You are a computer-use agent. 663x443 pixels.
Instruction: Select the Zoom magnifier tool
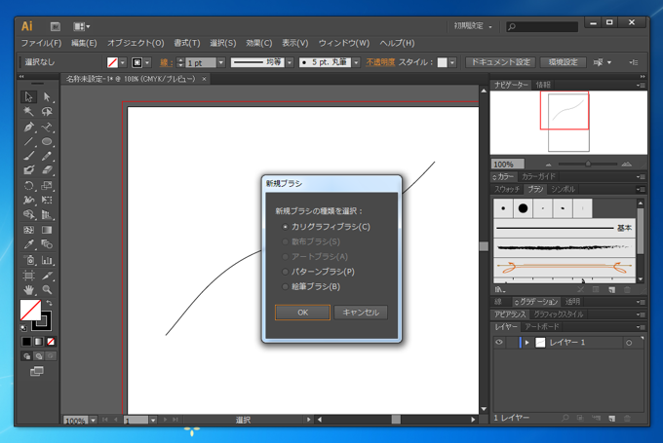pyautogui.click(x=47, y=290)
